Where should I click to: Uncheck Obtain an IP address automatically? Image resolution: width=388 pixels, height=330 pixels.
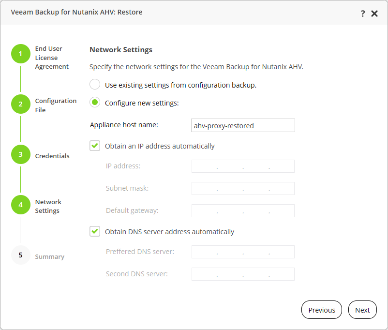click(95, 146)
